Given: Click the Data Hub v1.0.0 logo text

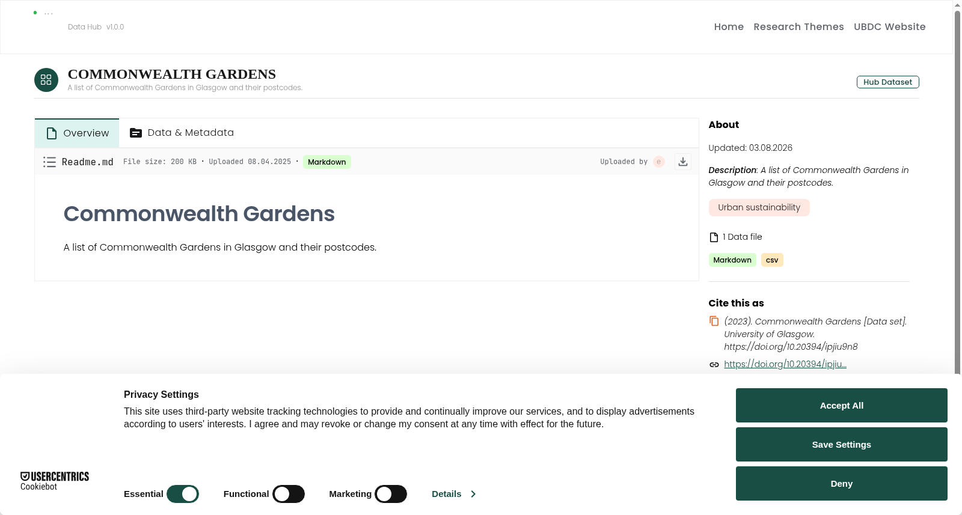Looking at the screenshot, I should 96,27.
